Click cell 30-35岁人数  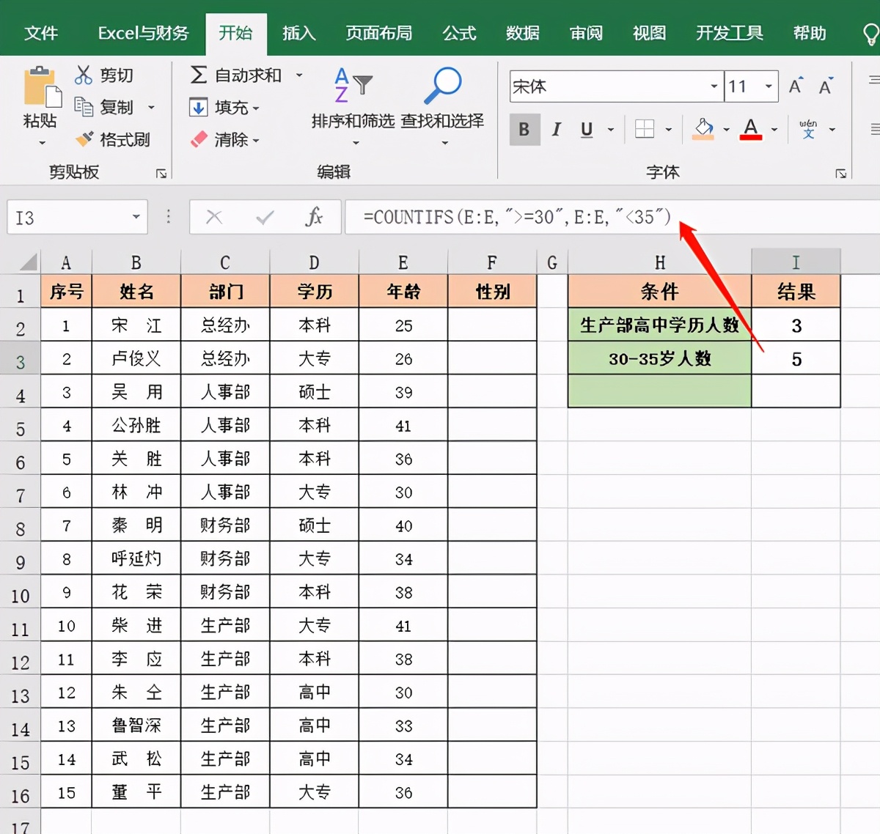660,359
